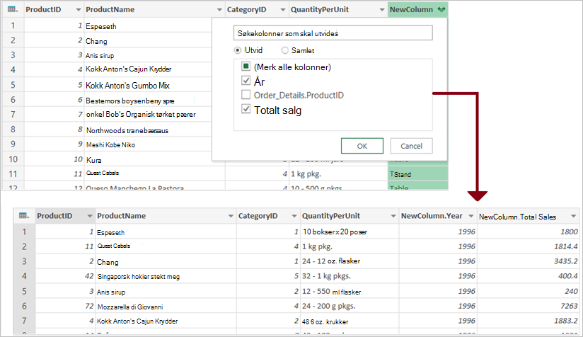Open ProductName filter dropdown in upper table

tap(219, 10)
